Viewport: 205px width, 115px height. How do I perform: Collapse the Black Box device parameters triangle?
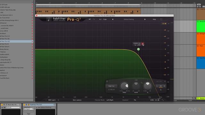tap(4, 104)
